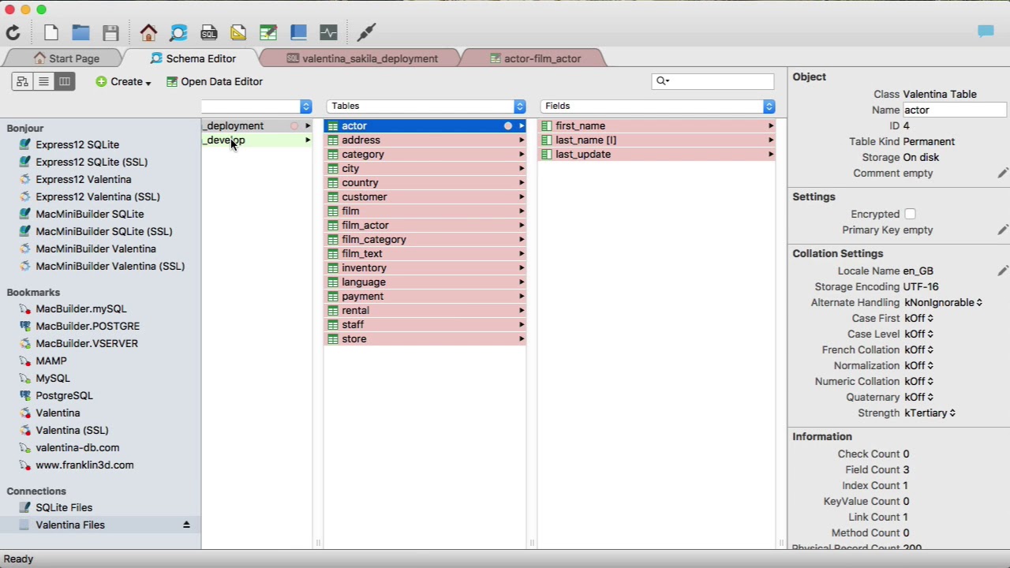This screenshot has height=568, width=1010.
Task: Expand the last_update field arrow
Action: click(x=771, y=154)
